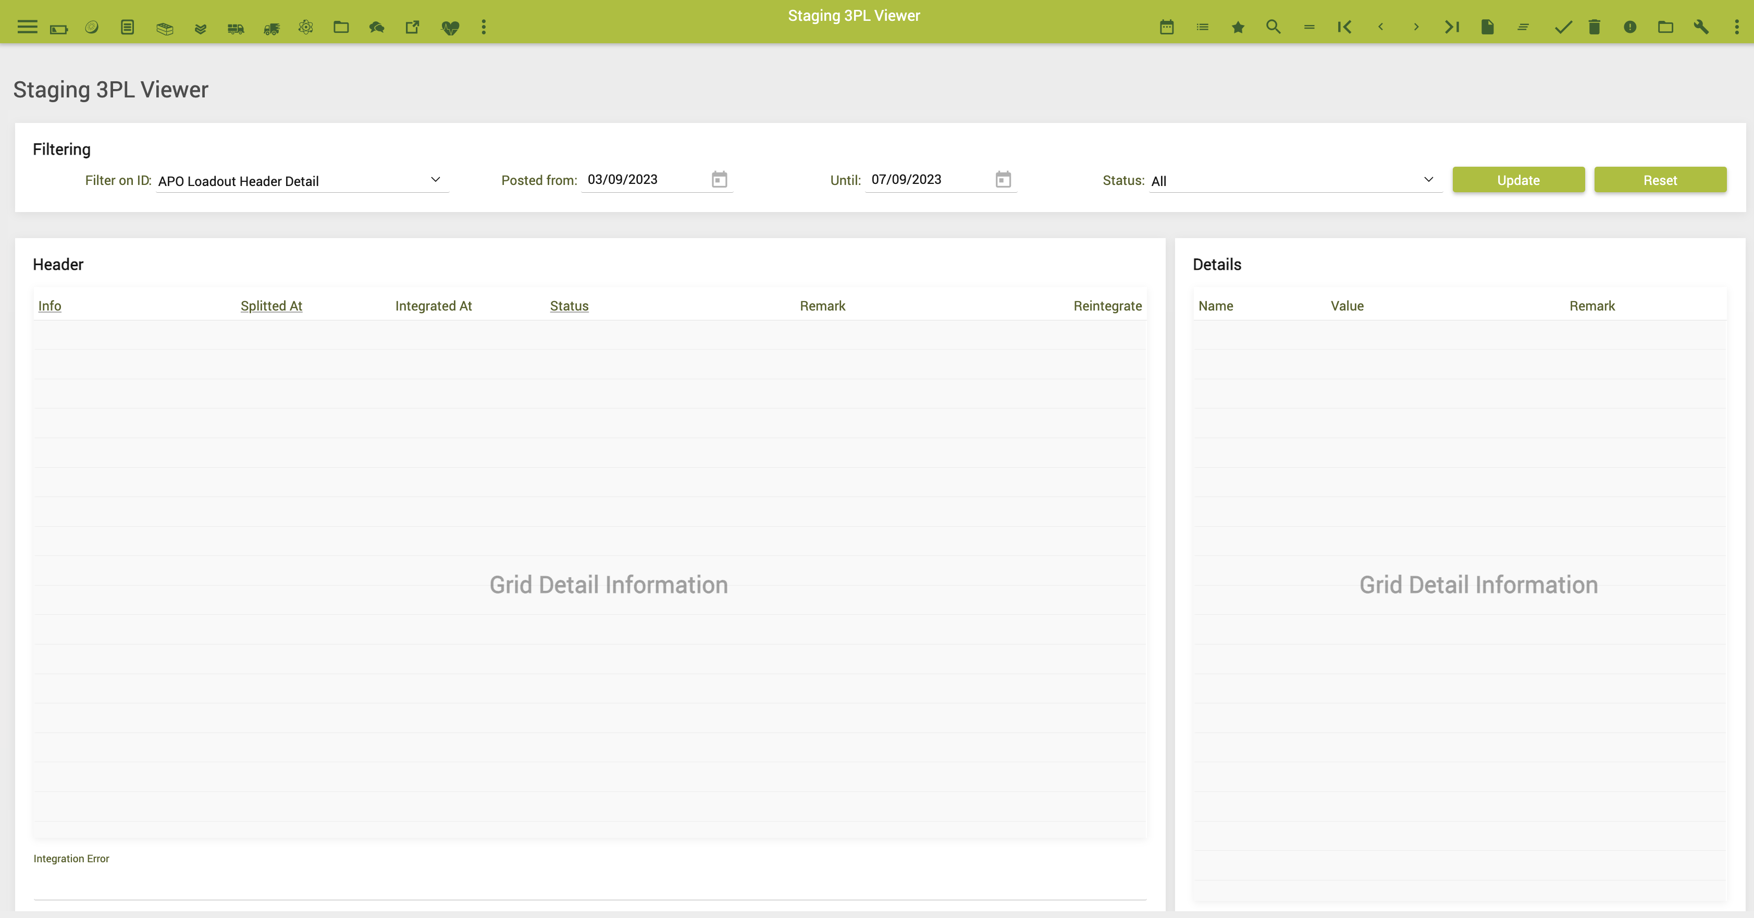Open the document list icon in the left toolbar
Screen dimensions: 1754x918
[x=127, y=27]
